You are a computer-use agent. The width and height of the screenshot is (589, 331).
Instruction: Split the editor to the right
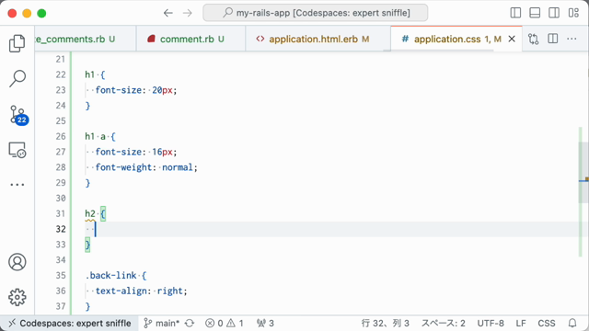click(x=552, y=39)
